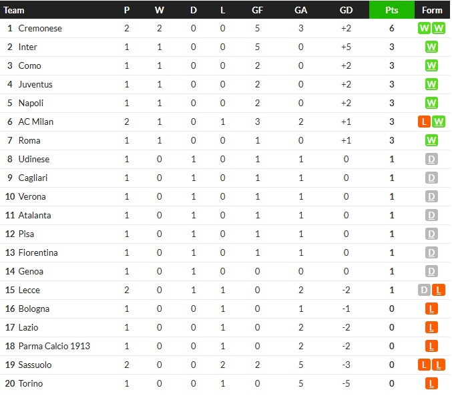Click AC Milan's orange L form badge
The image size is (452, 398).
(424, 122)
